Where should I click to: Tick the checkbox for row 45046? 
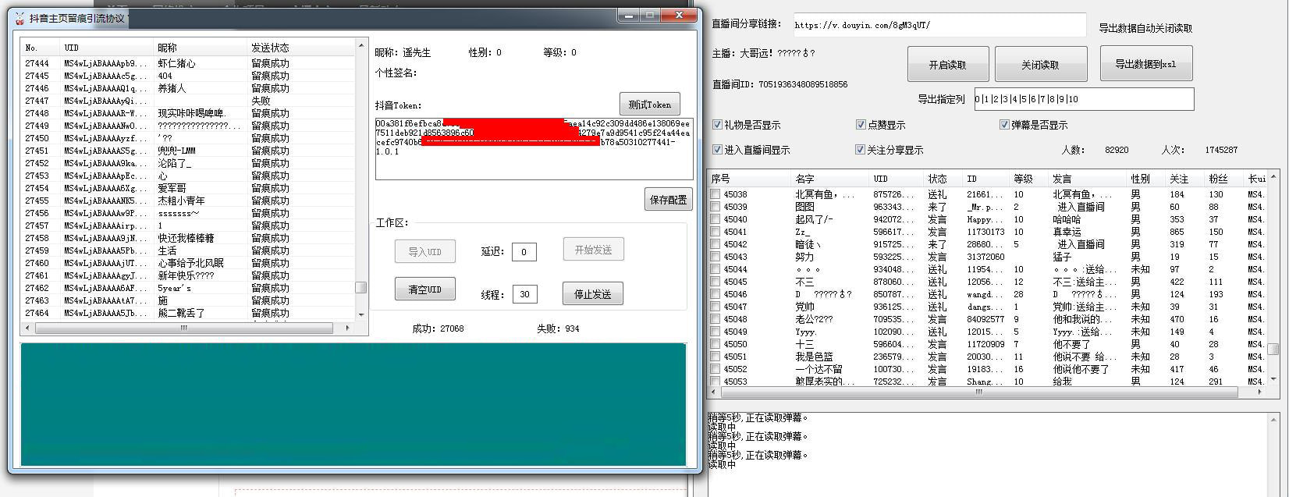point(716,294)
